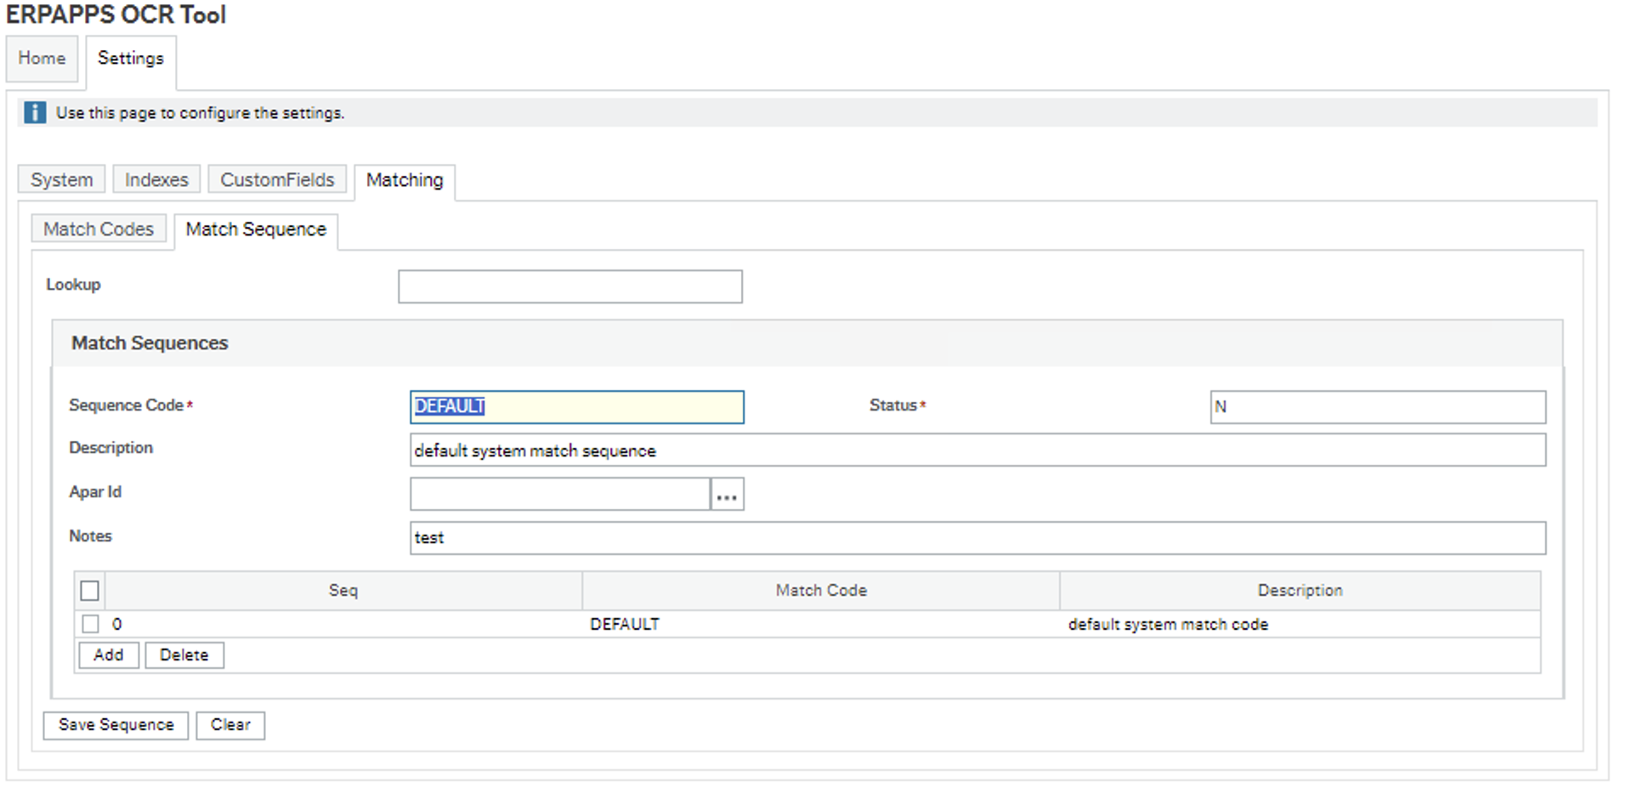Click the Status field containing N
1625x799 pixels.
(x=1379, y=407)
